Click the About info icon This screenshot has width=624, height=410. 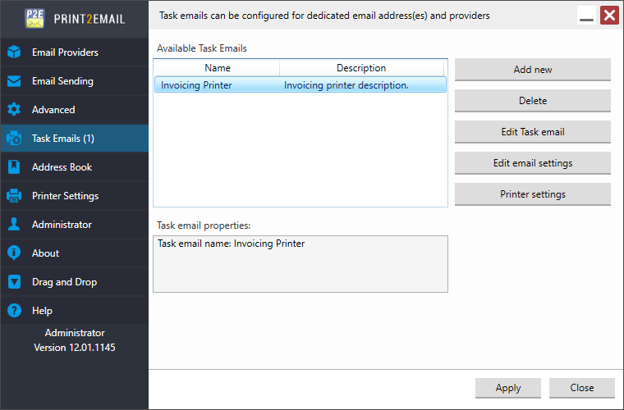(x=14, y=253)
